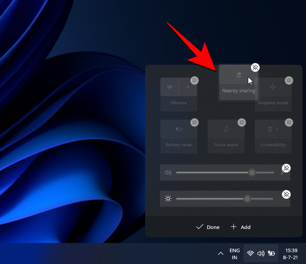
Task: Toggle Focus assist tile
Action: click(x=226, y=129)
